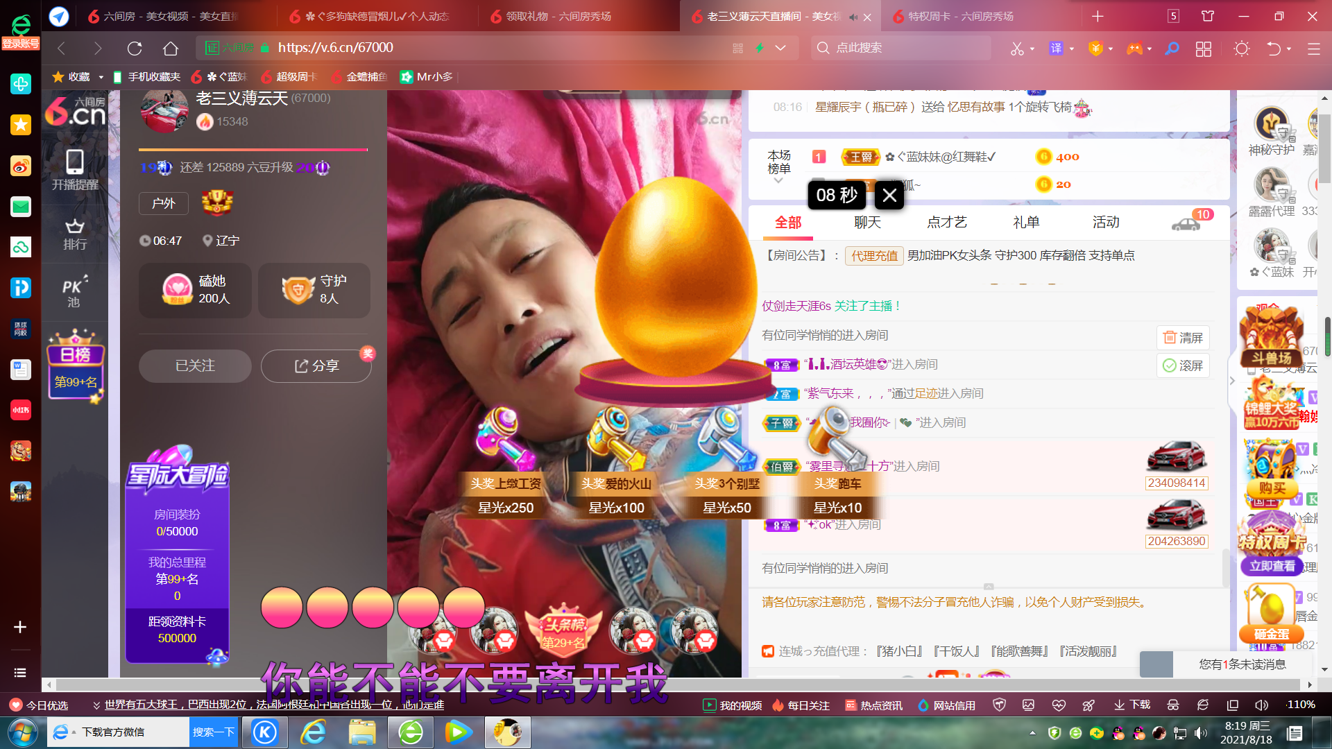Mute the audio on active tab
Screen dimensions: 1332x749
853,17
